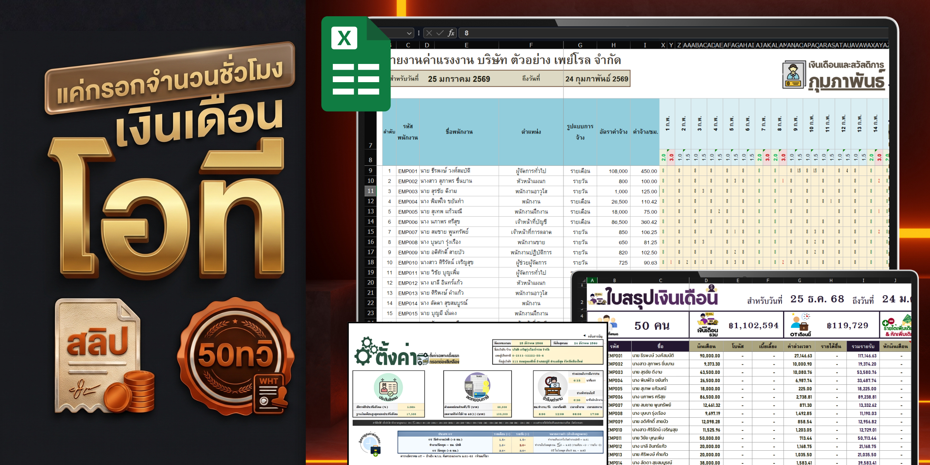The width and height of the screenshot is (930, 465).
Task: Click position cell ผู้จัดการทั่วไป for EMP001
Action: point(531,171)
